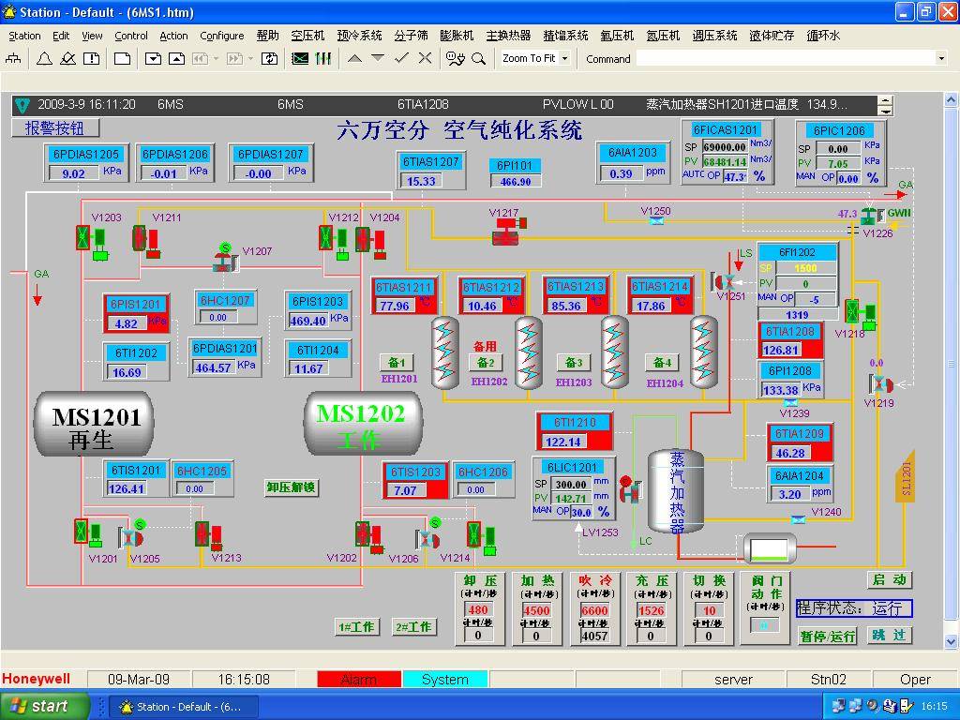960x720 pixels.
Task: Click the alarm line stepper arrows
Action: [x=884, y=104]
